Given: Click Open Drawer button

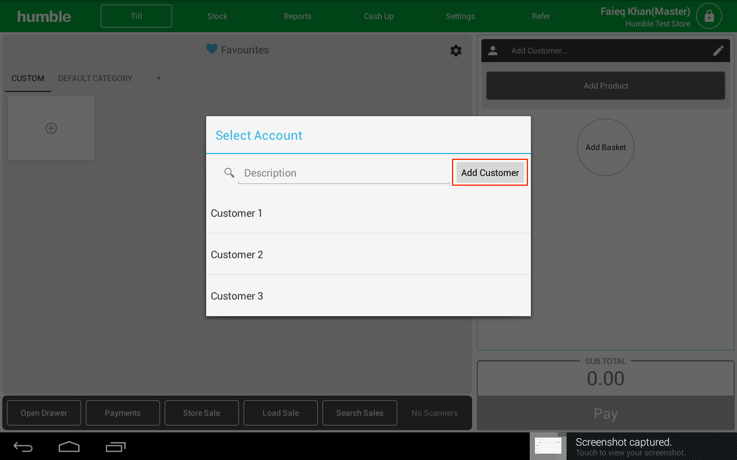Looking at the screenshot, I should (x=44, y=413).
